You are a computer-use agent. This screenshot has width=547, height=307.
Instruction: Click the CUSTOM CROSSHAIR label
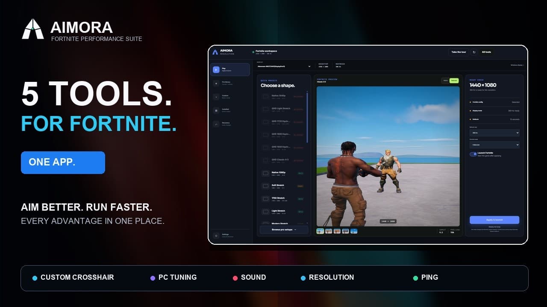pyautogui.click(x=77, y=277)
